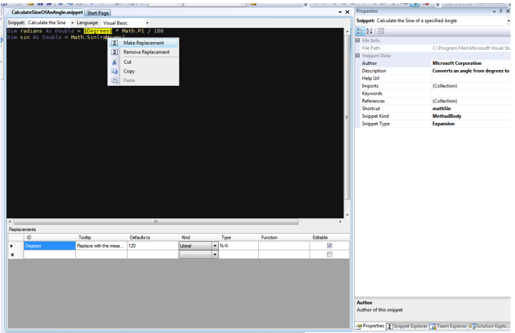Sort properties alphabetically
Image resolution: width=515 pixels, height=333 pixels.
pyautogui.click(x=369, y=31)
